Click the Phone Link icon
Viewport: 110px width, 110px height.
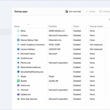tap(18, 63)
